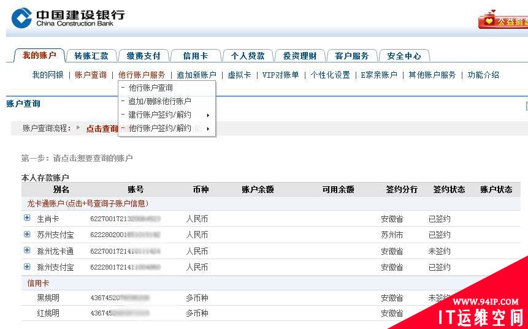Click the 账户状态 column header
This screenshot has width=528, height=329.
click(x=496, y=189)
